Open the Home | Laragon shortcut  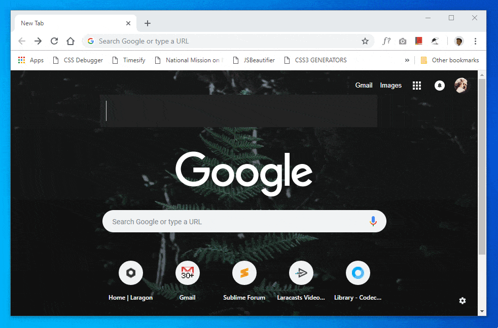pos(130,280)
